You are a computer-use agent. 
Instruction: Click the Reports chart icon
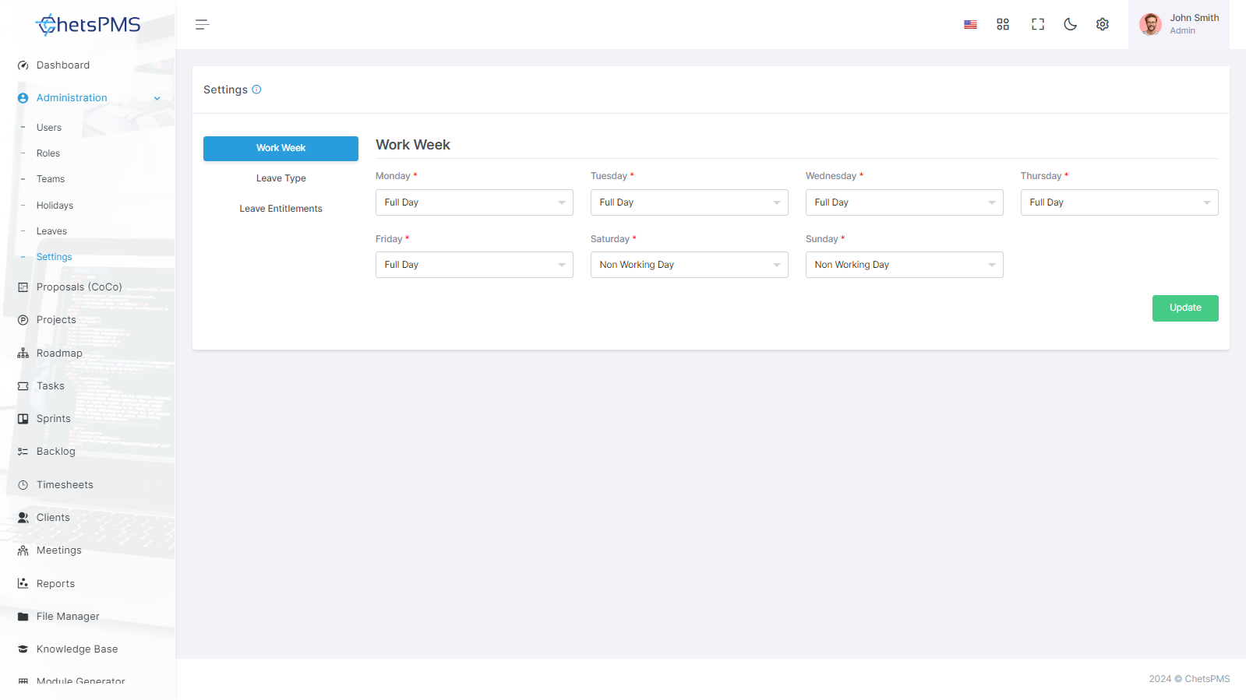23,584
